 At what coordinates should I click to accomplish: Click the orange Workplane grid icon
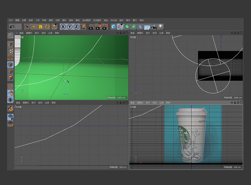click(10, 57)
